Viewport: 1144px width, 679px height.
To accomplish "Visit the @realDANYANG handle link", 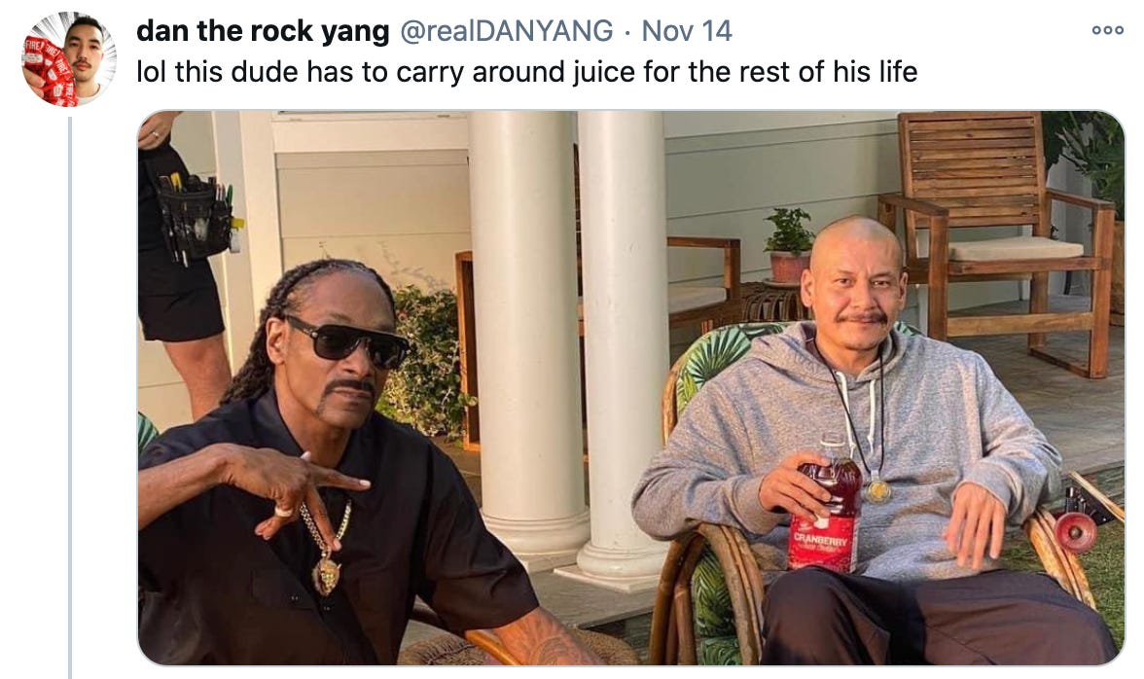I will (x=506, y=30).
